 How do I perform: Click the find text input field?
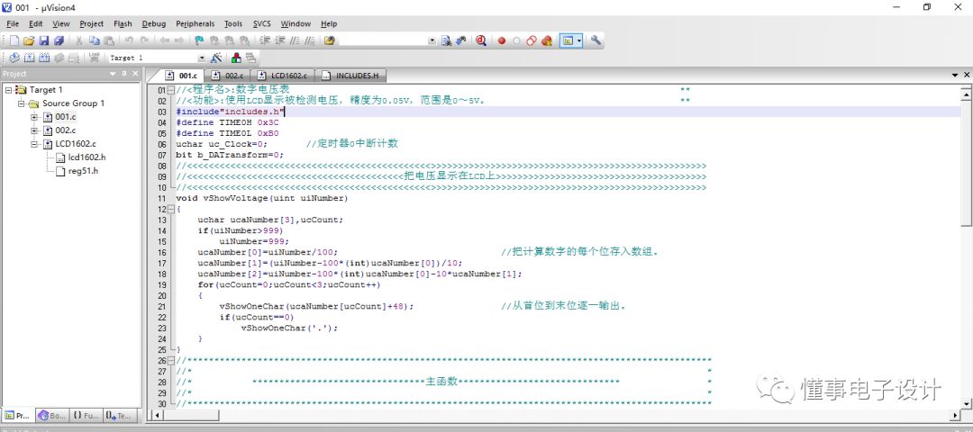tap(383, 40)
